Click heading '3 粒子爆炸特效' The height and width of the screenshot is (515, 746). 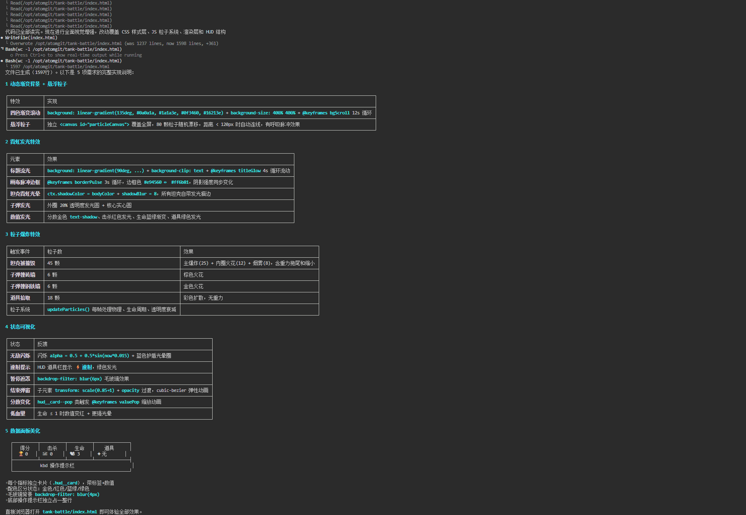(23, 234)
